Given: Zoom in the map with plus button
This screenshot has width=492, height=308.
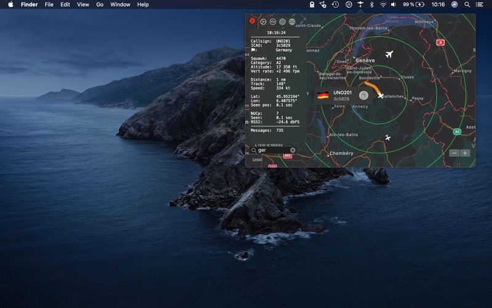Looking at the screenshot, I should pos(465,153).
